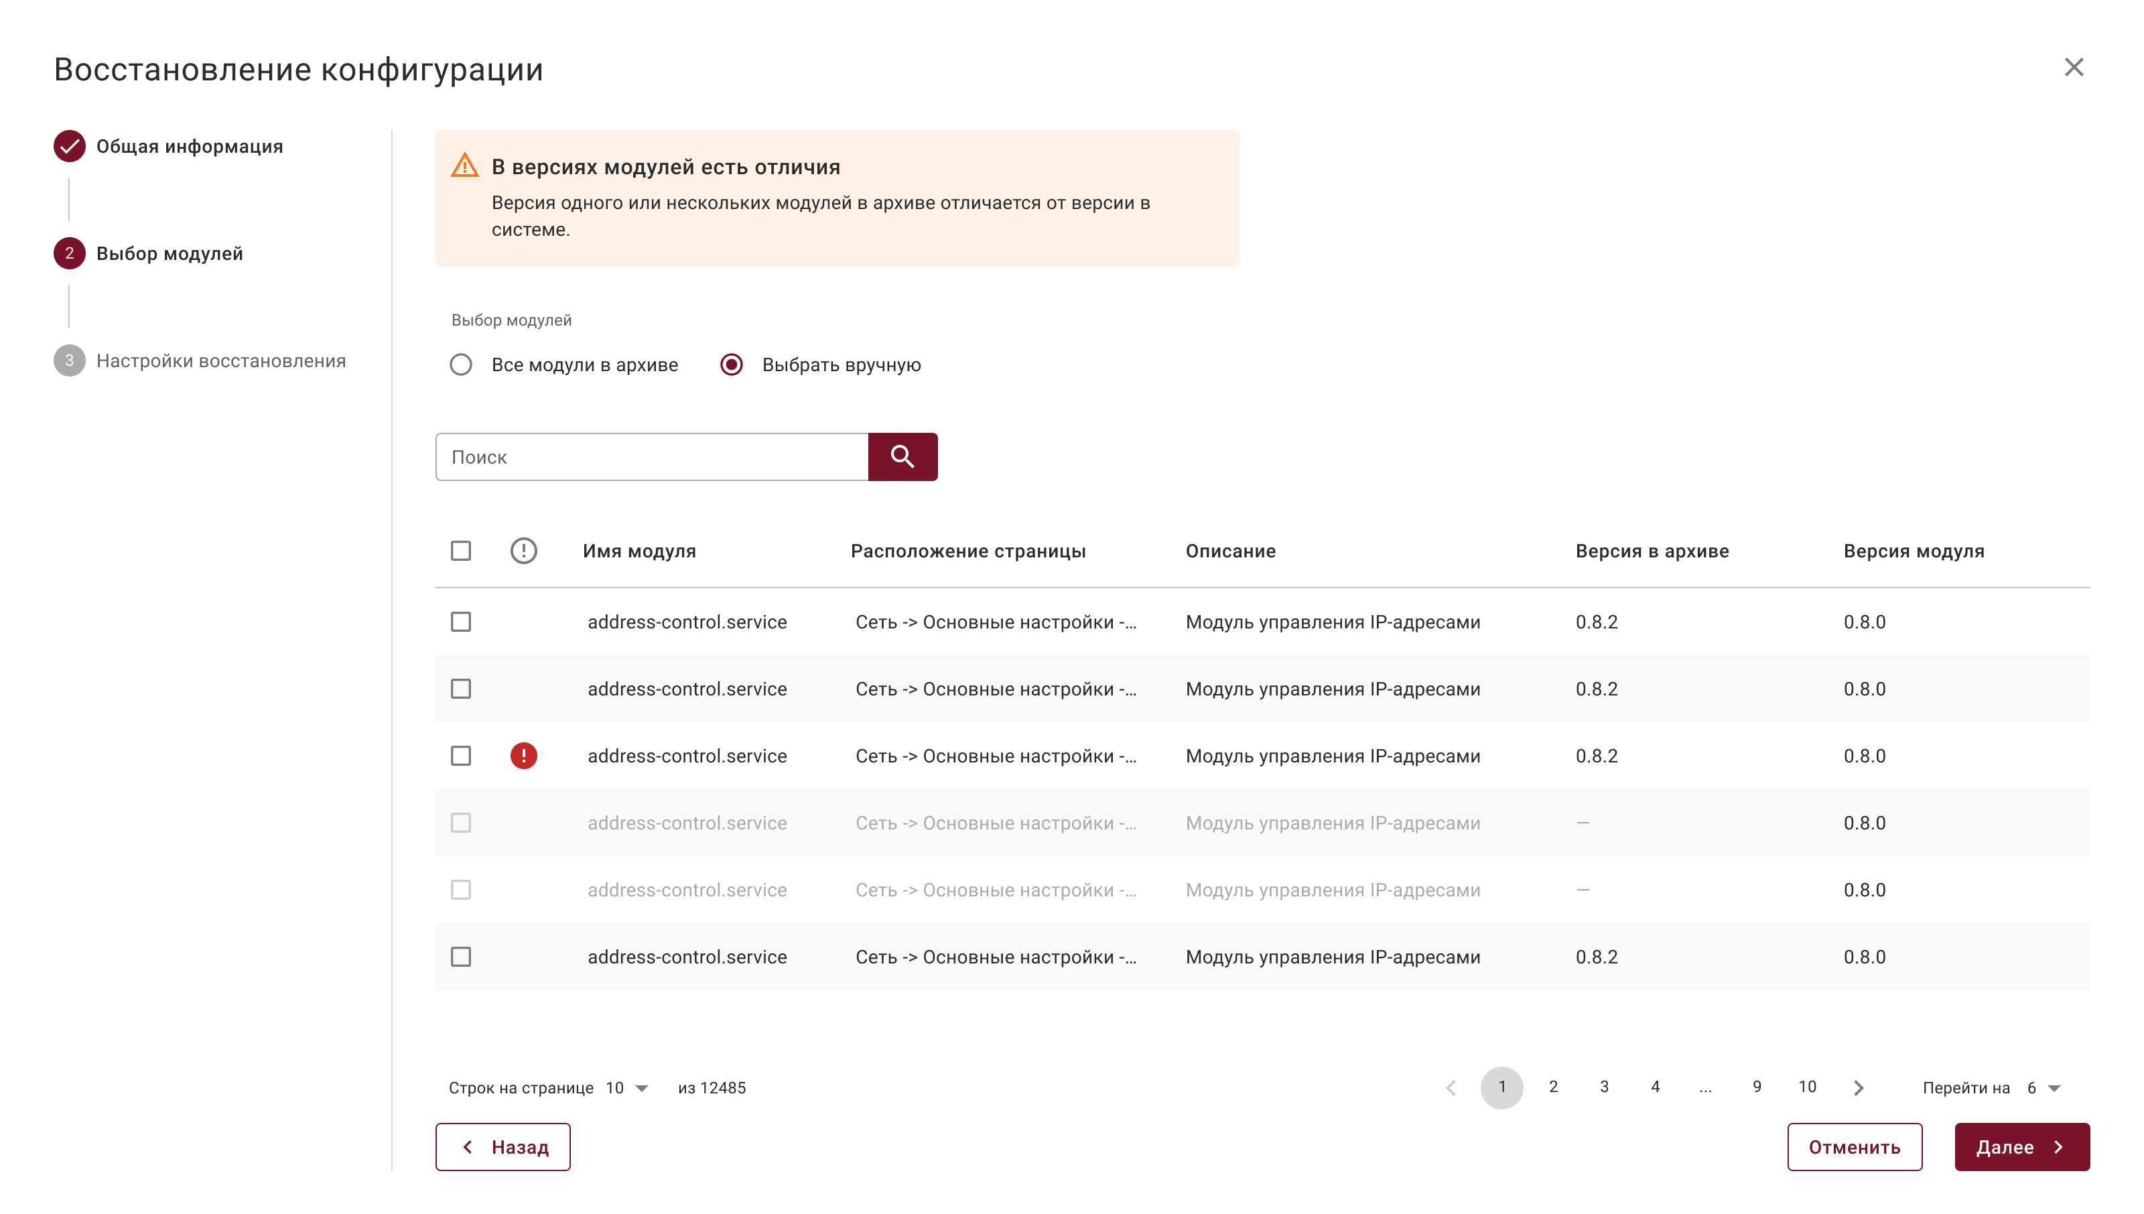The image size is (2144, 1214).
Task: Close the configuration restore dialog
Action: click(x=2073, y=67)
